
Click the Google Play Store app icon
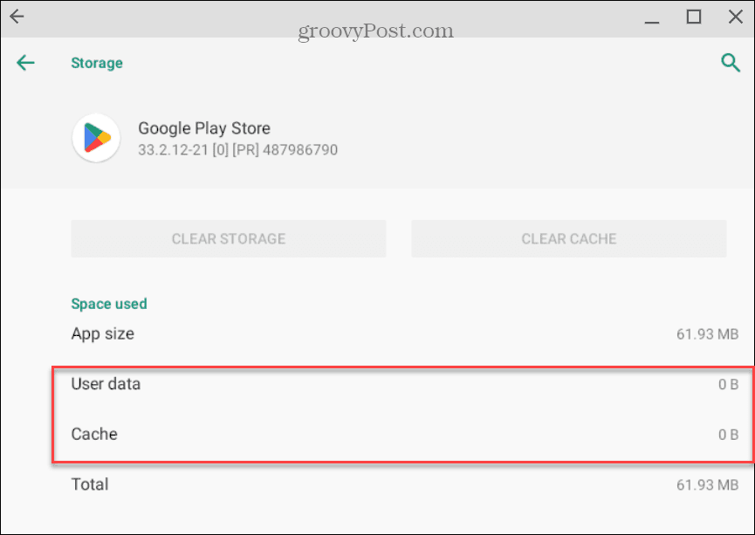[x=96, y=138]
